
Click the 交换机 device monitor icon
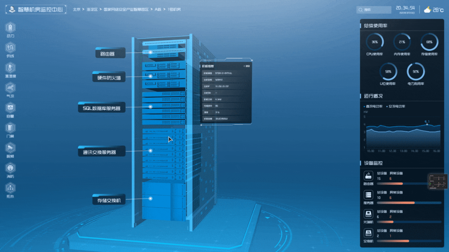[368, 233]
